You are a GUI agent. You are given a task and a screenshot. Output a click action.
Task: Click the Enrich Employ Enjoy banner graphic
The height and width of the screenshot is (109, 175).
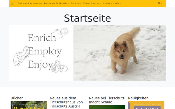(41, 53)
